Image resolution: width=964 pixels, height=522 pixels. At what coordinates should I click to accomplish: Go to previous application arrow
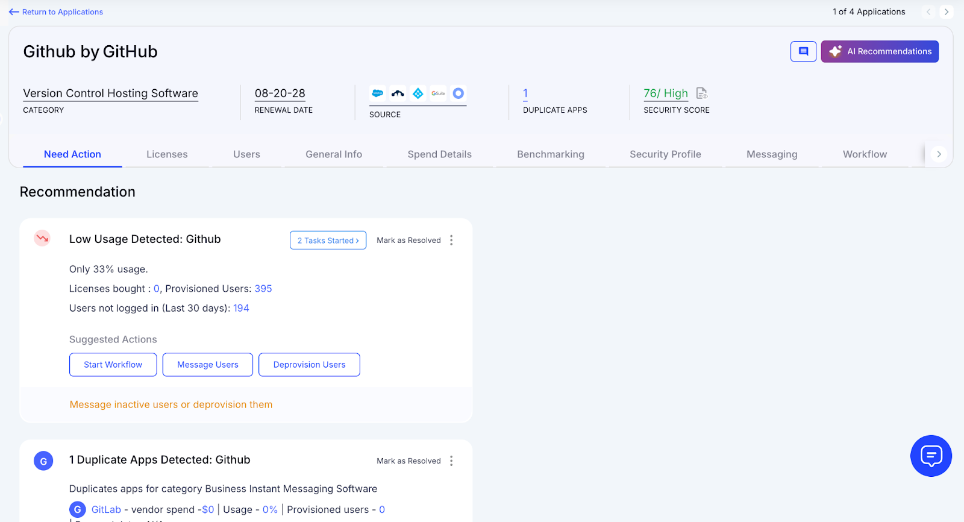tap(928, 12)
